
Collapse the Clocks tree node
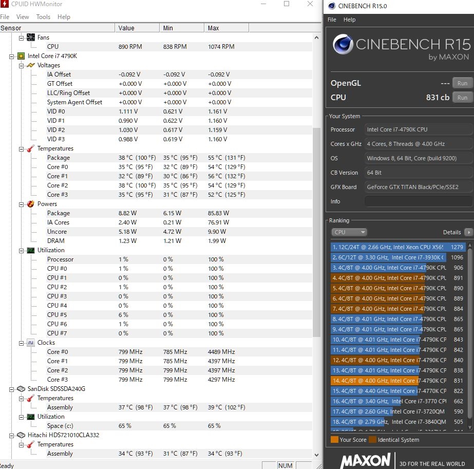tap(21, 343)
